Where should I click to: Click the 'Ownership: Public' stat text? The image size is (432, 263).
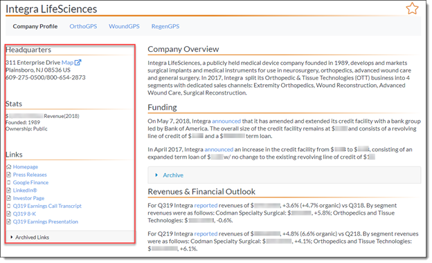coord(26,129)
